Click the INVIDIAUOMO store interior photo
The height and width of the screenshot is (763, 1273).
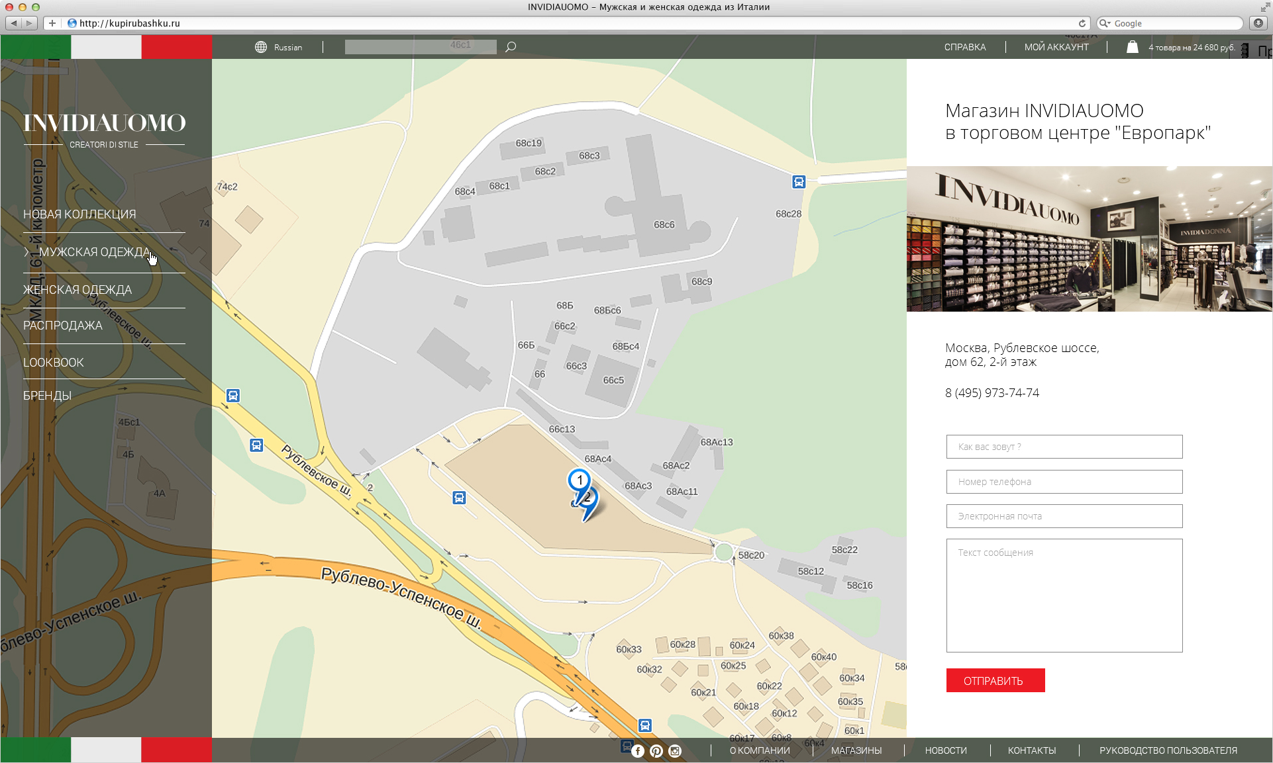1090,239
